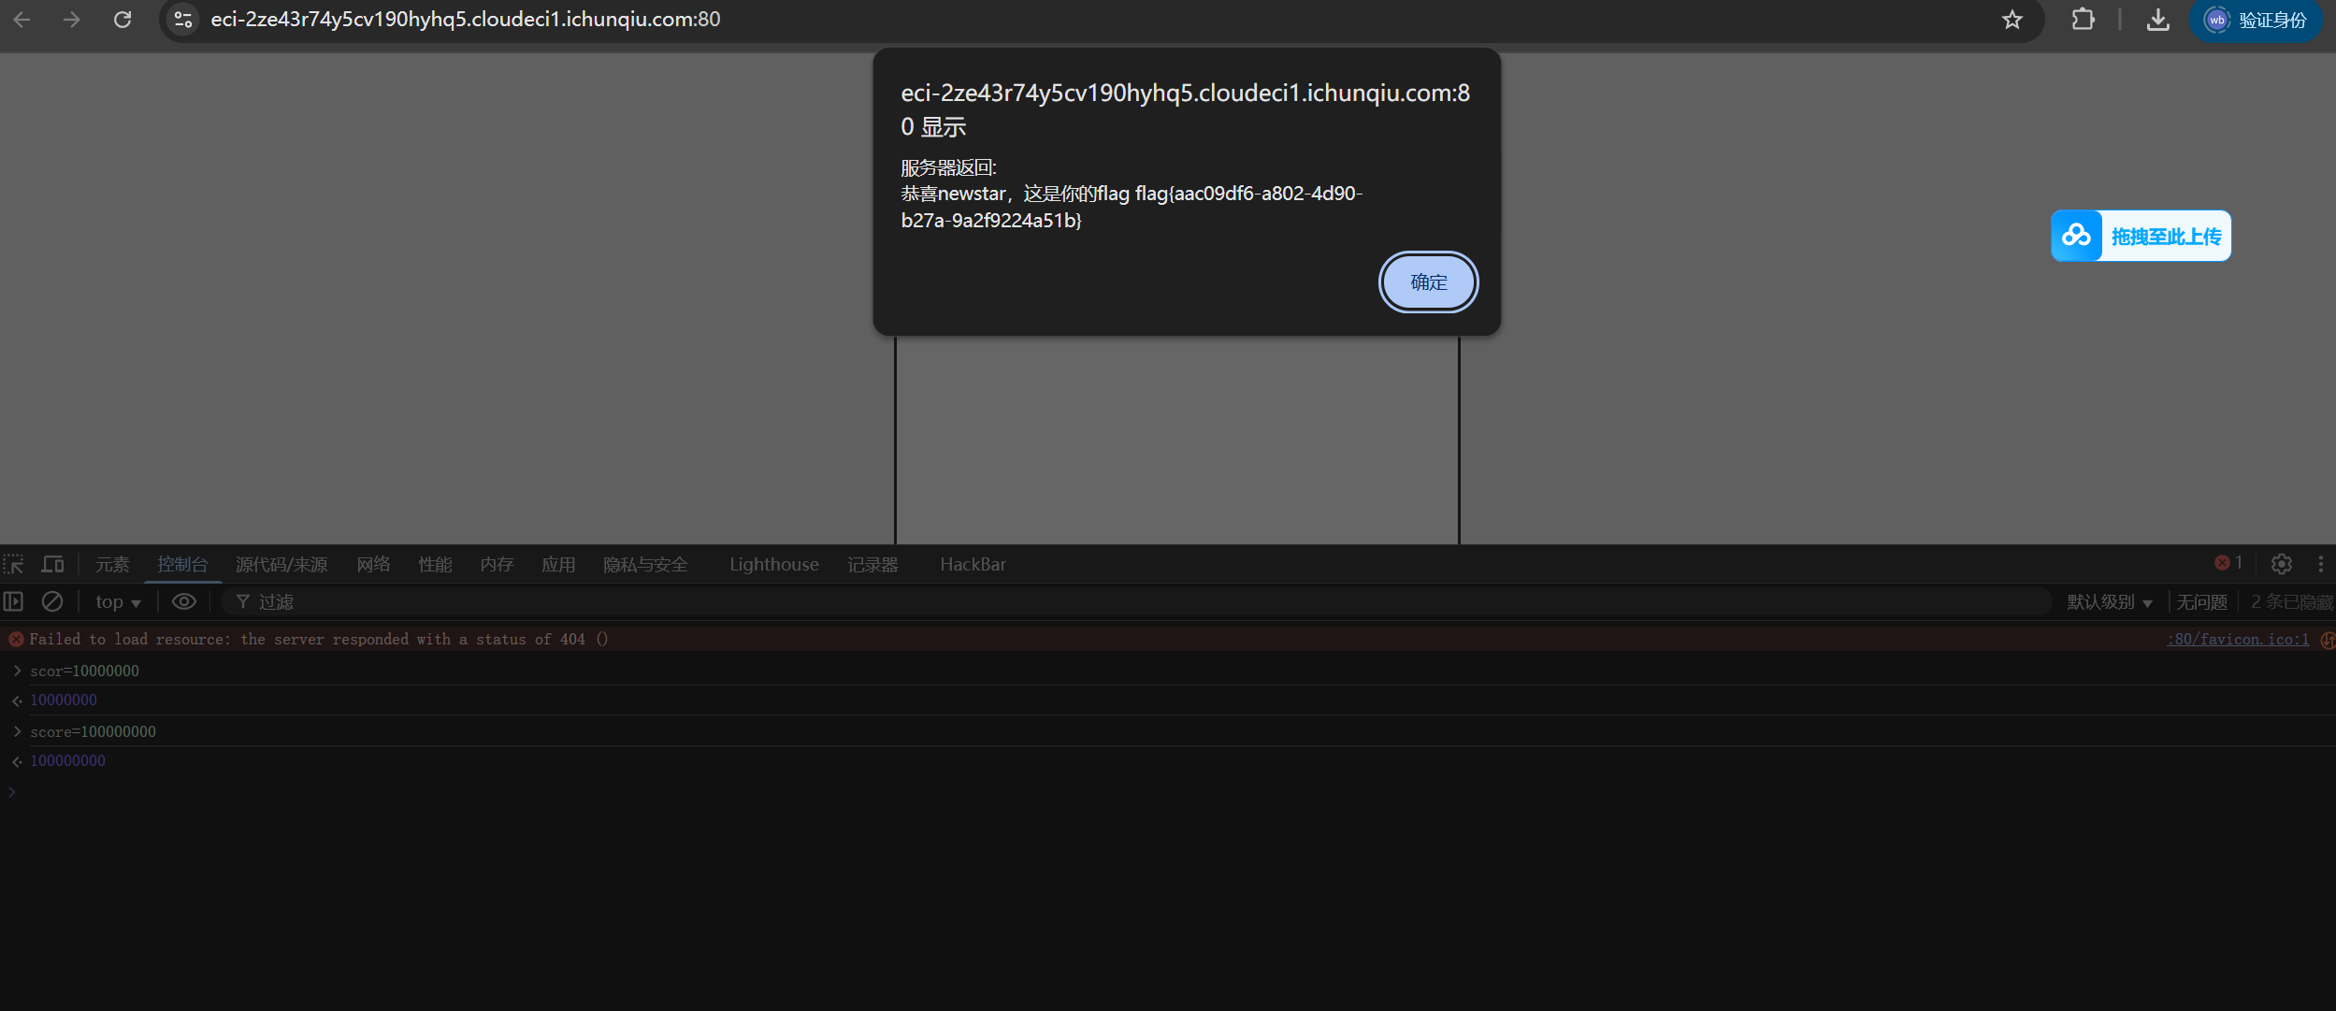Open the HackBar tab
2336x1011 pixels.
coord(973,564)
